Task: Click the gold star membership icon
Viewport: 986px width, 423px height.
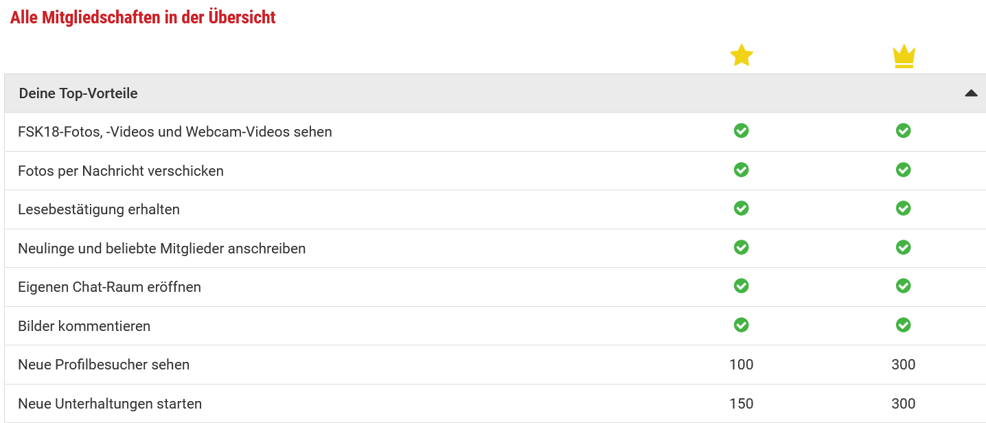Action: point(742,55)
